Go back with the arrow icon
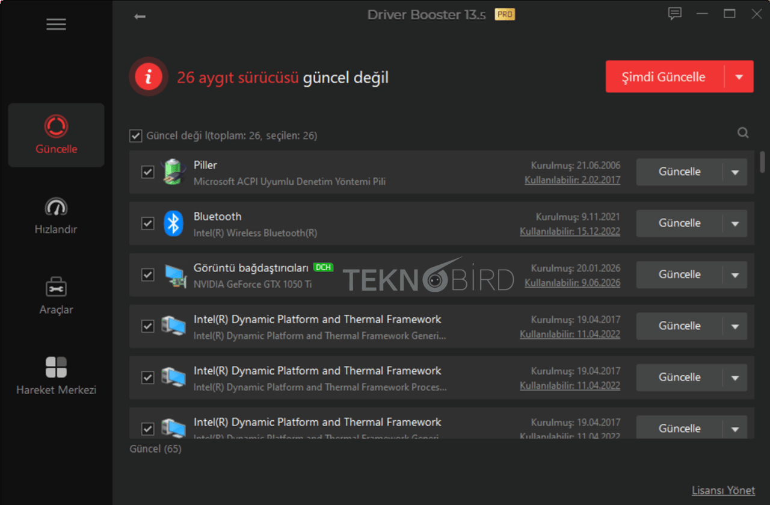The width and height of the screenshot is (770, 505). 140,16
